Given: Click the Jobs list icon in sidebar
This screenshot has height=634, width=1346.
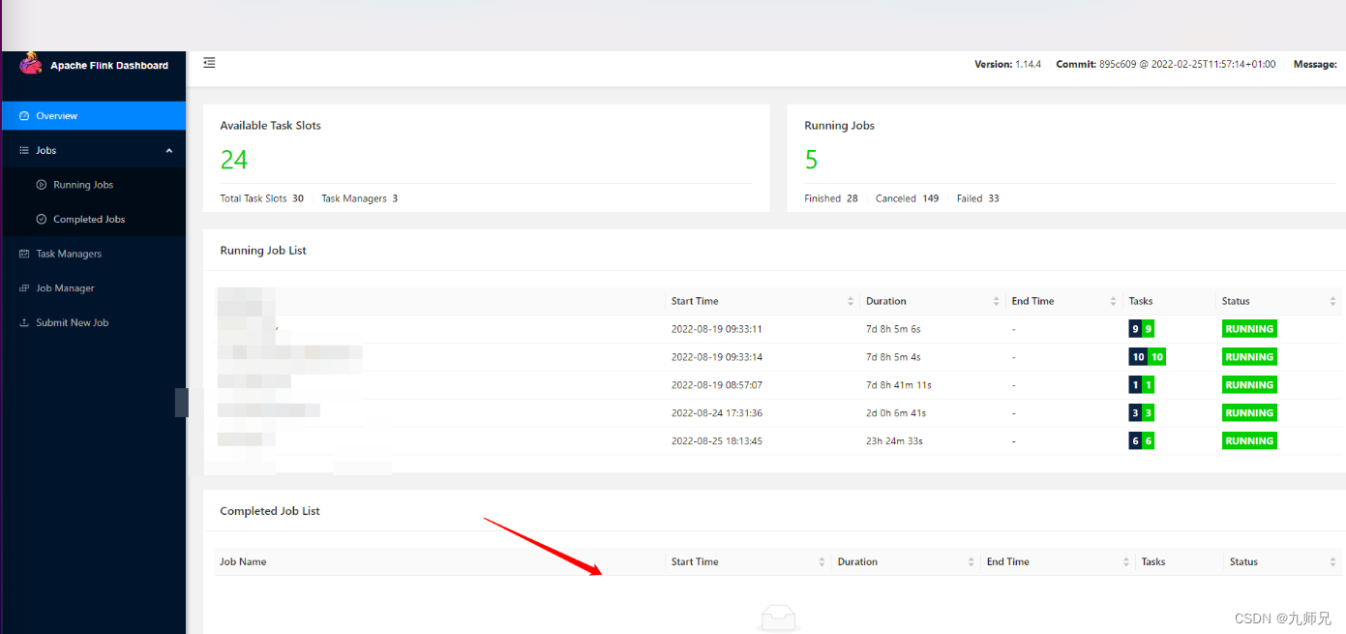Looking at the screenshot, I should (25, 151).
